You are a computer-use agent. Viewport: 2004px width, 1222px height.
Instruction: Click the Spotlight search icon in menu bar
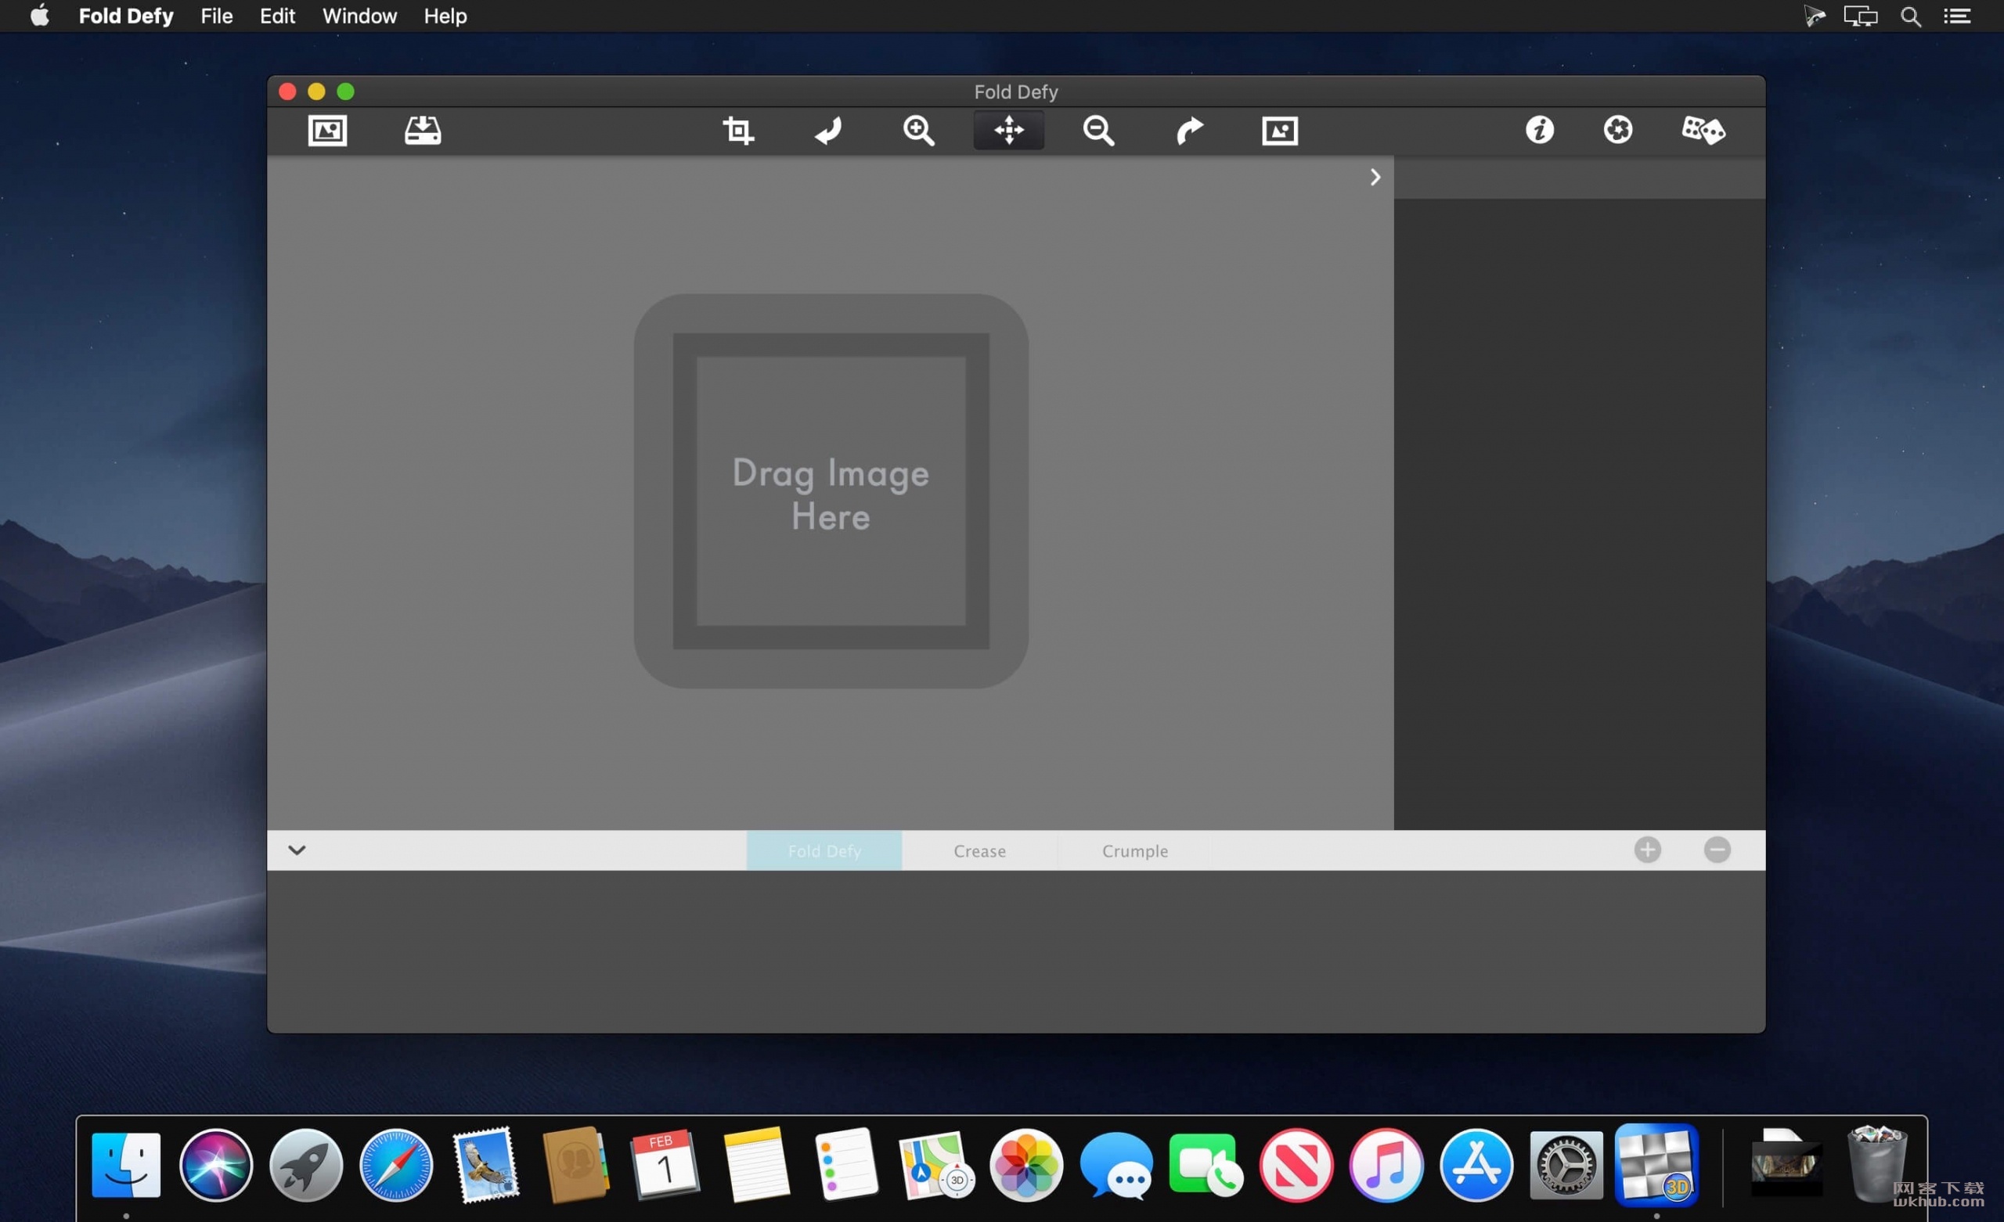(x=1911, y=16)
